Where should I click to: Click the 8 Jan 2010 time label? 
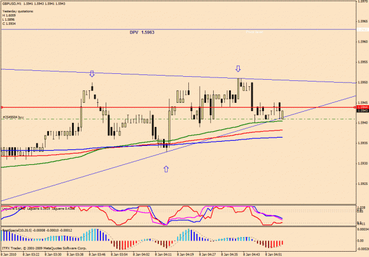click(x=8, y=255)
